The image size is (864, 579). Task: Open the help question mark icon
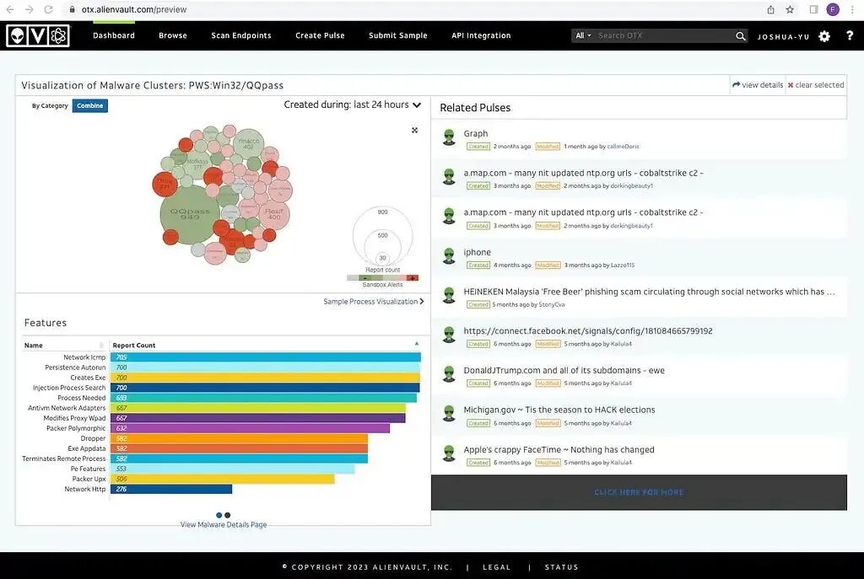(x=850, y=35)
